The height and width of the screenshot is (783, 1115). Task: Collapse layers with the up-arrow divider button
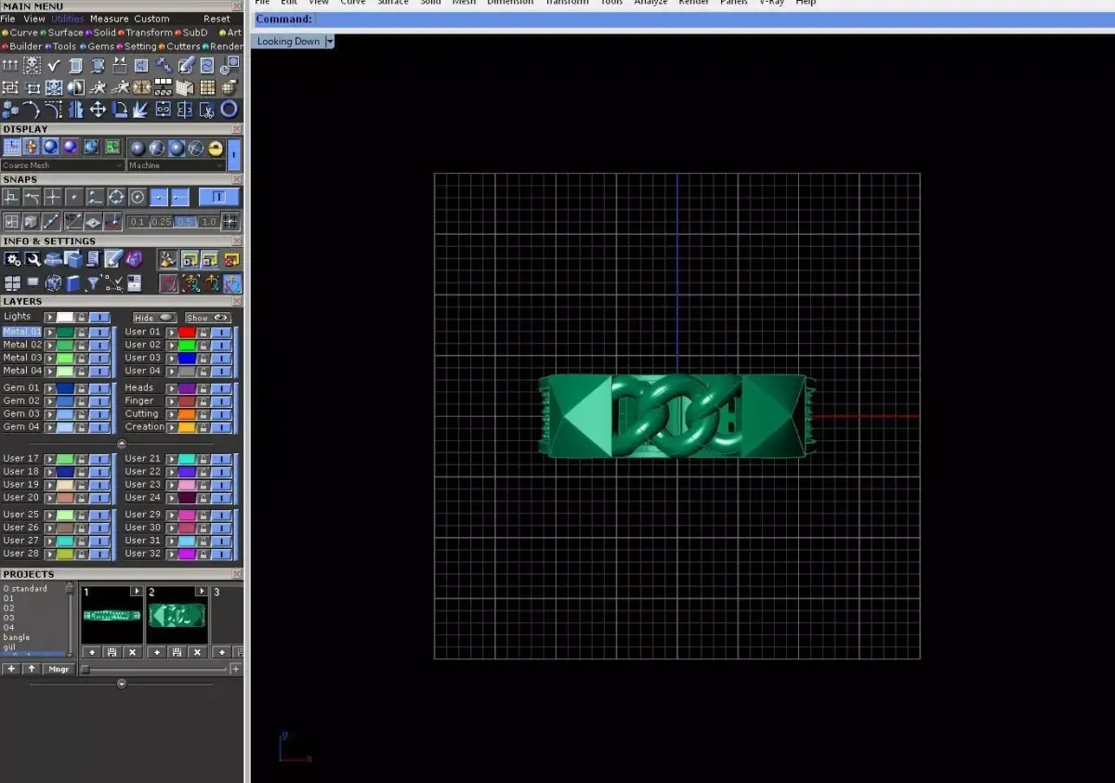[122, 444]
